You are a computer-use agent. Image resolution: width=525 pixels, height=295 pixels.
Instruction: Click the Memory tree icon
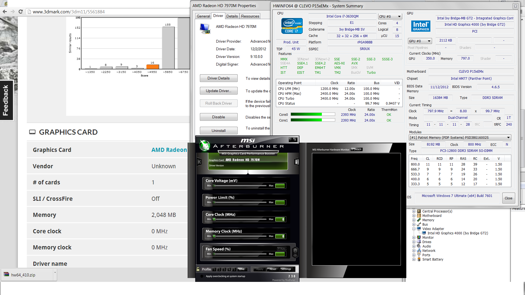419,220
